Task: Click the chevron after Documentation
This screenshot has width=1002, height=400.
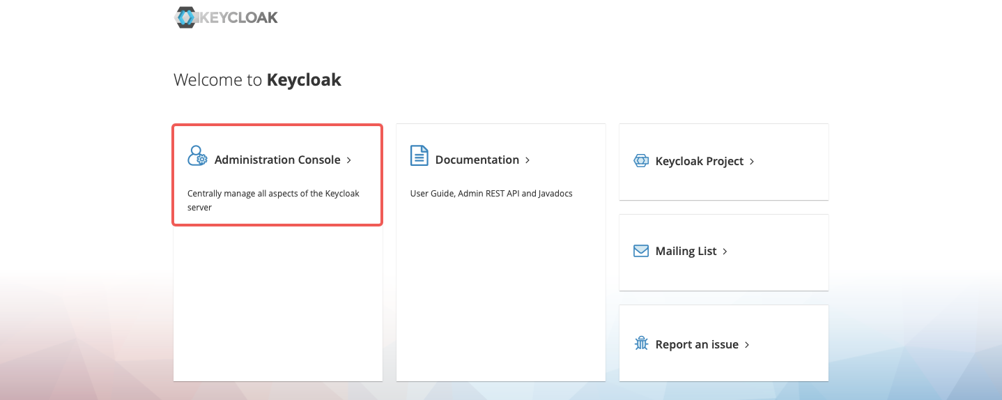Action: click(527, 160)
